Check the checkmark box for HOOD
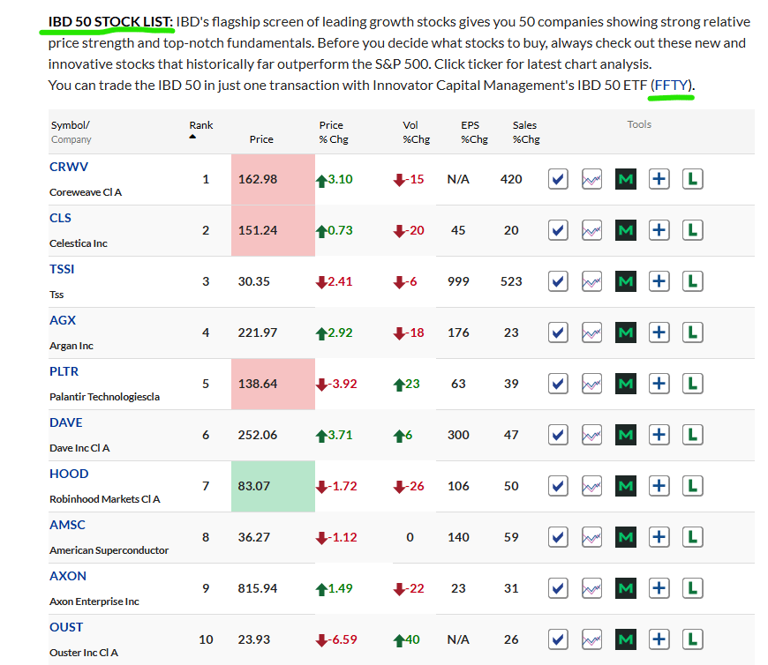The image size is (768, 665). tap(558, 486)
